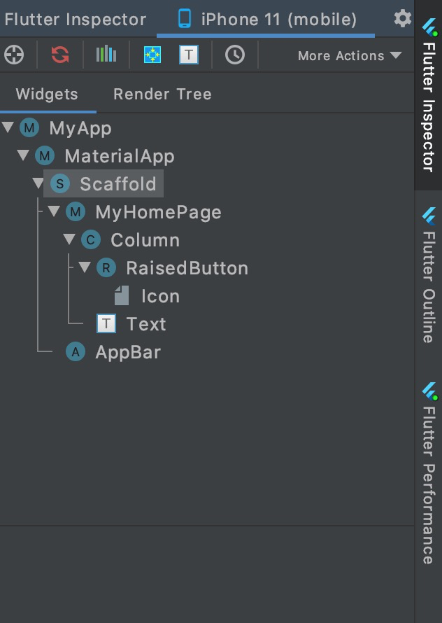Open the Flutter Performance bar chart icon
This screenshot has width=442, height=623.
[x=106, y=55]
